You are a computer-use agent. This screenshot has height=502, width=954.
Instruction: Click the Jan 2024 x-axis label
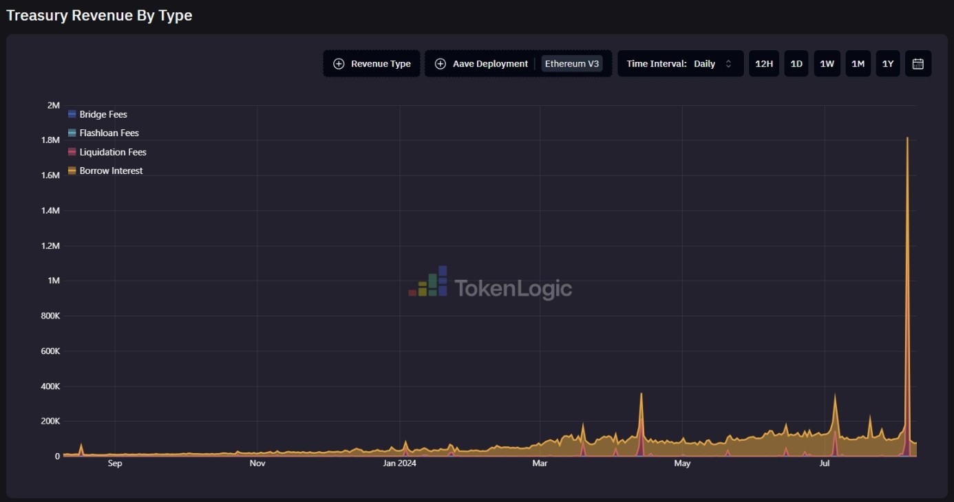[x=399, y=463]
